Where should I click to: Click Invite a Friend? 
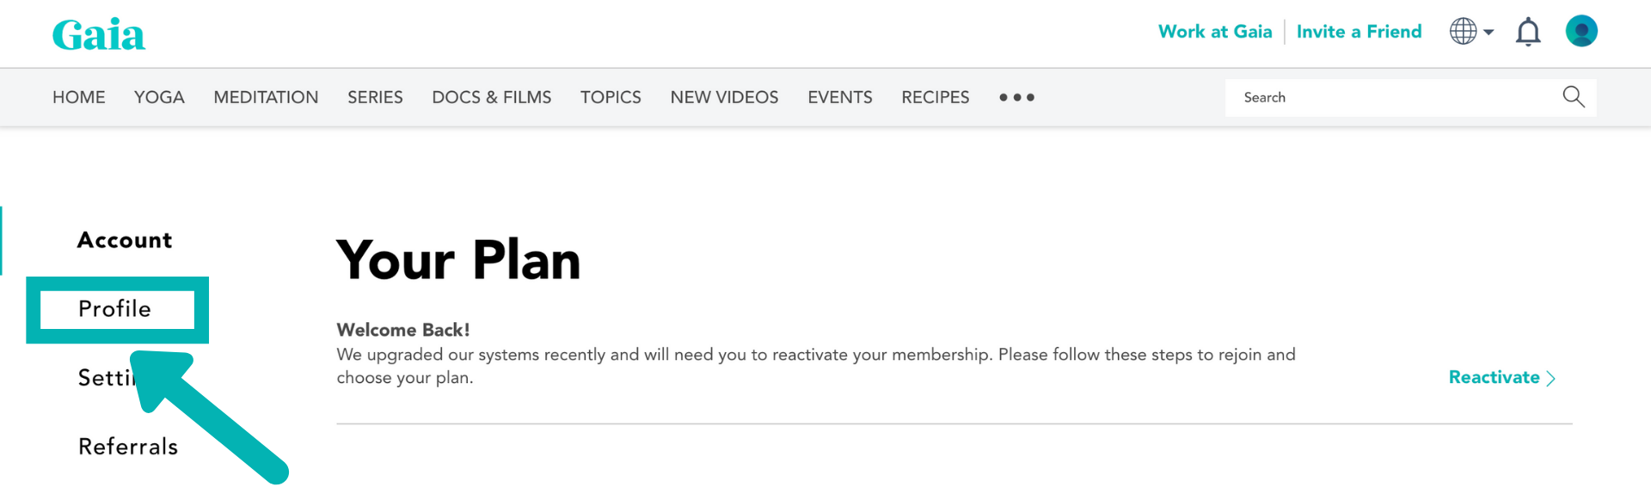click(x=1359, y=32)
